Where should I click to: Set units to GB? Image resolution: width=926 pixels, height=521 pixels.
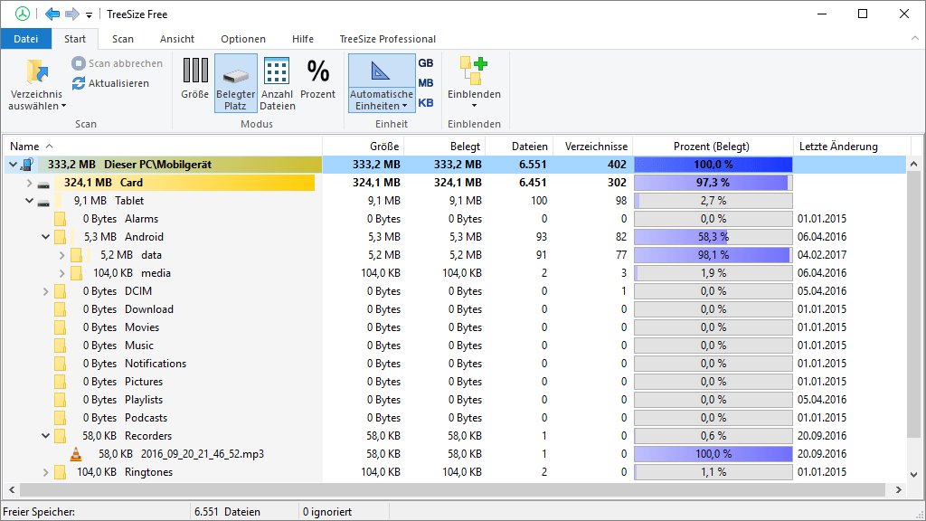[426, 63]
